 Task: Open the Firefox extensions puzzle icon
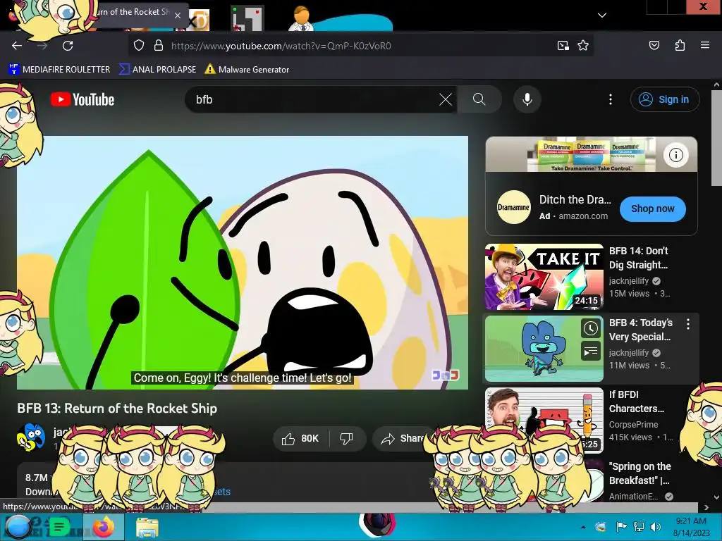click(x=680, y=45)
